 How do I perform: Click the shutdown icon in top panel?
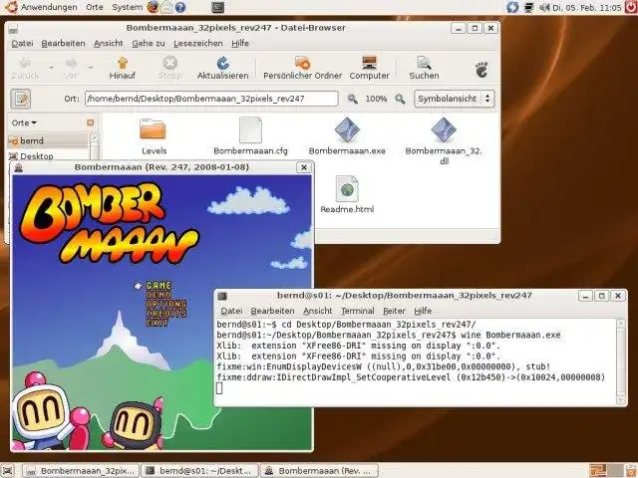pyautogui.click(x=631, y=7)
